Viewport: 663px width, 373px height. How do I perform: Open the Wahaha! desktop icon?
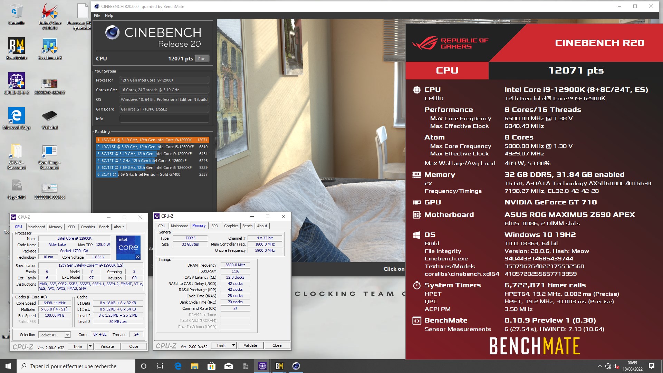click(x=50, y=119)
